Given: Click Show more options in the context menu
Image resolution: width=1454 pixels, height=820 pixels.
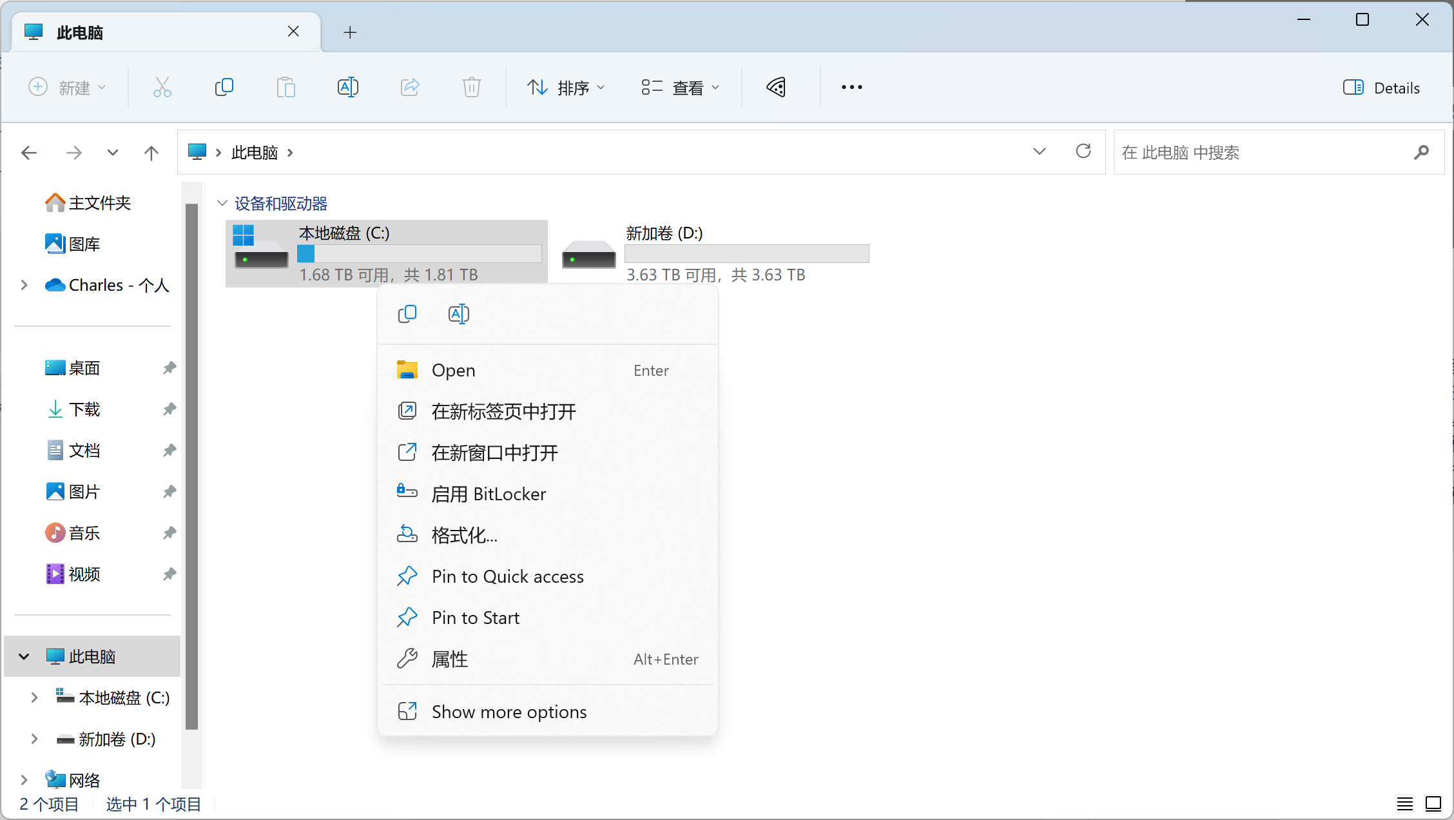Looking at the screenshot, I should [509, 711].
